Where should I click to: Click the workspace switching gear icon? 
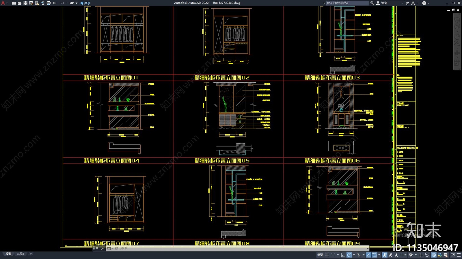pyautogui.click(x=411, y=255)
